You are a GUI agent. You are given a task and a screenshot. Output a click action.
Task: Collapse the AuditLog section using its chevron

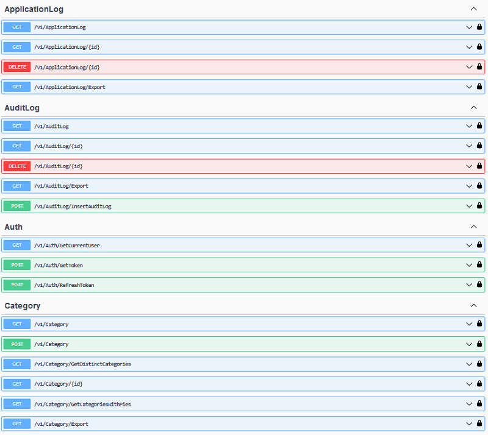(x=473, y=108)
